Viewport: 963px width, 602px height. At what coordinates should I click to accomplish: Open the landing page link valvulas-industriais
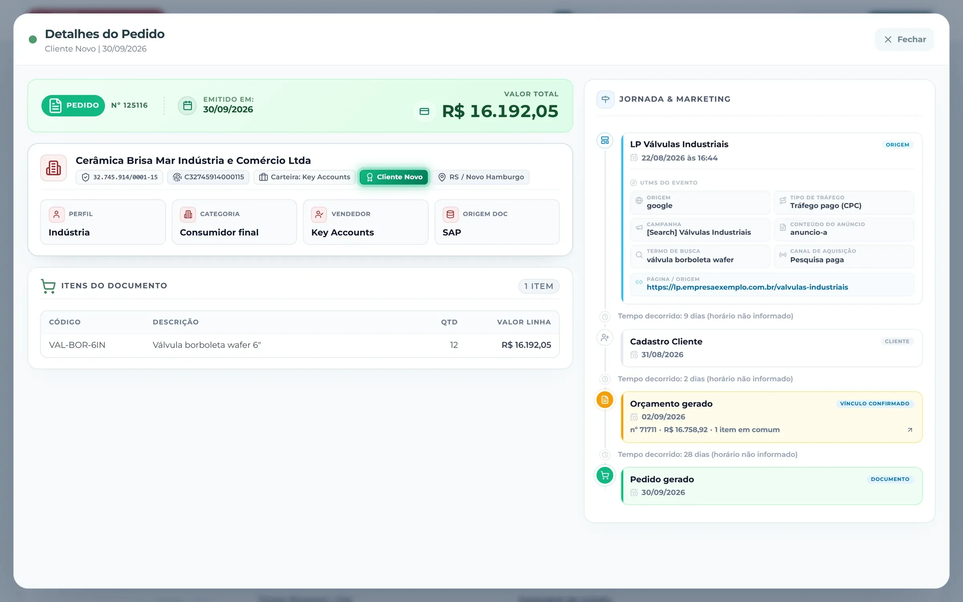[747, 287]
